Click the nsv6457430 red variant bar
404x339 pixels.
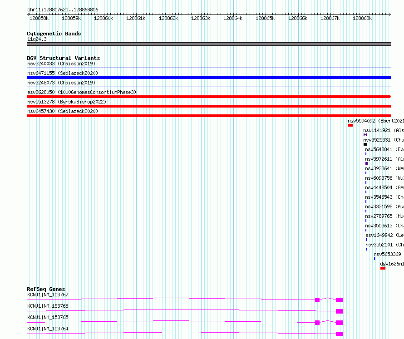tap(209, 116)
